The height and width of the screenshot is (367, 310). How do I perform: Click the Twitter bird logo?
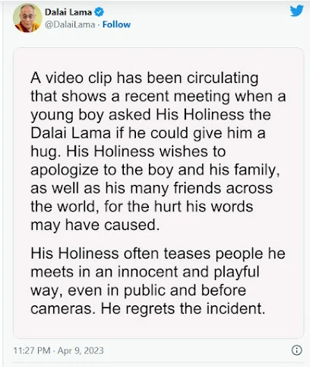(x=296, y=11)
